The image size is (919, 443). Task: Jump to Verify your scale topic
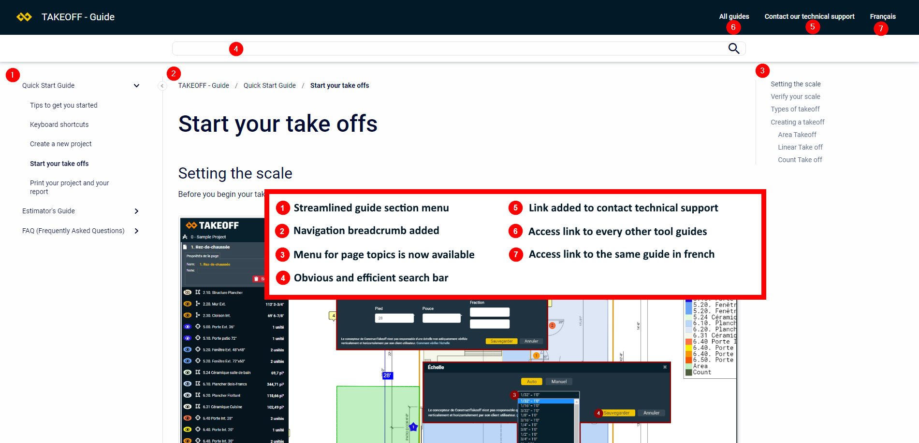[795, 97]
